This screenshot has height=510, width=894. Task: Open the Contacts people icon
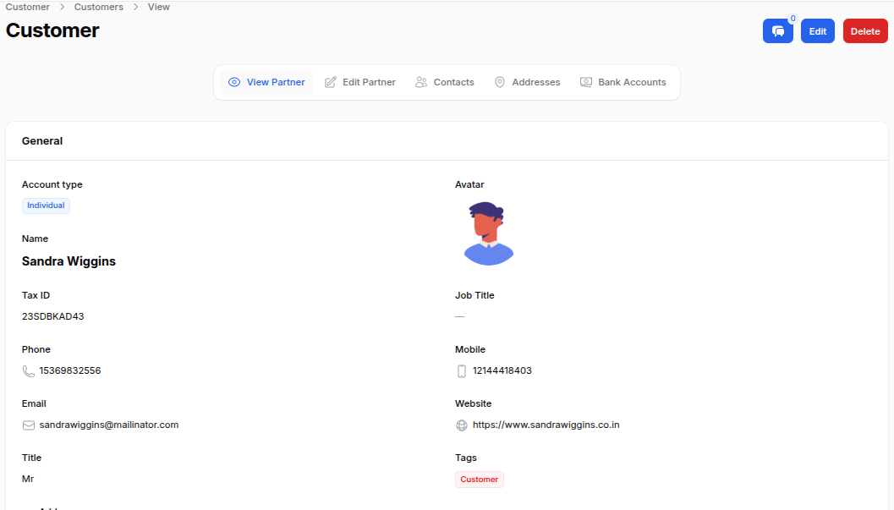coord(420,81)
